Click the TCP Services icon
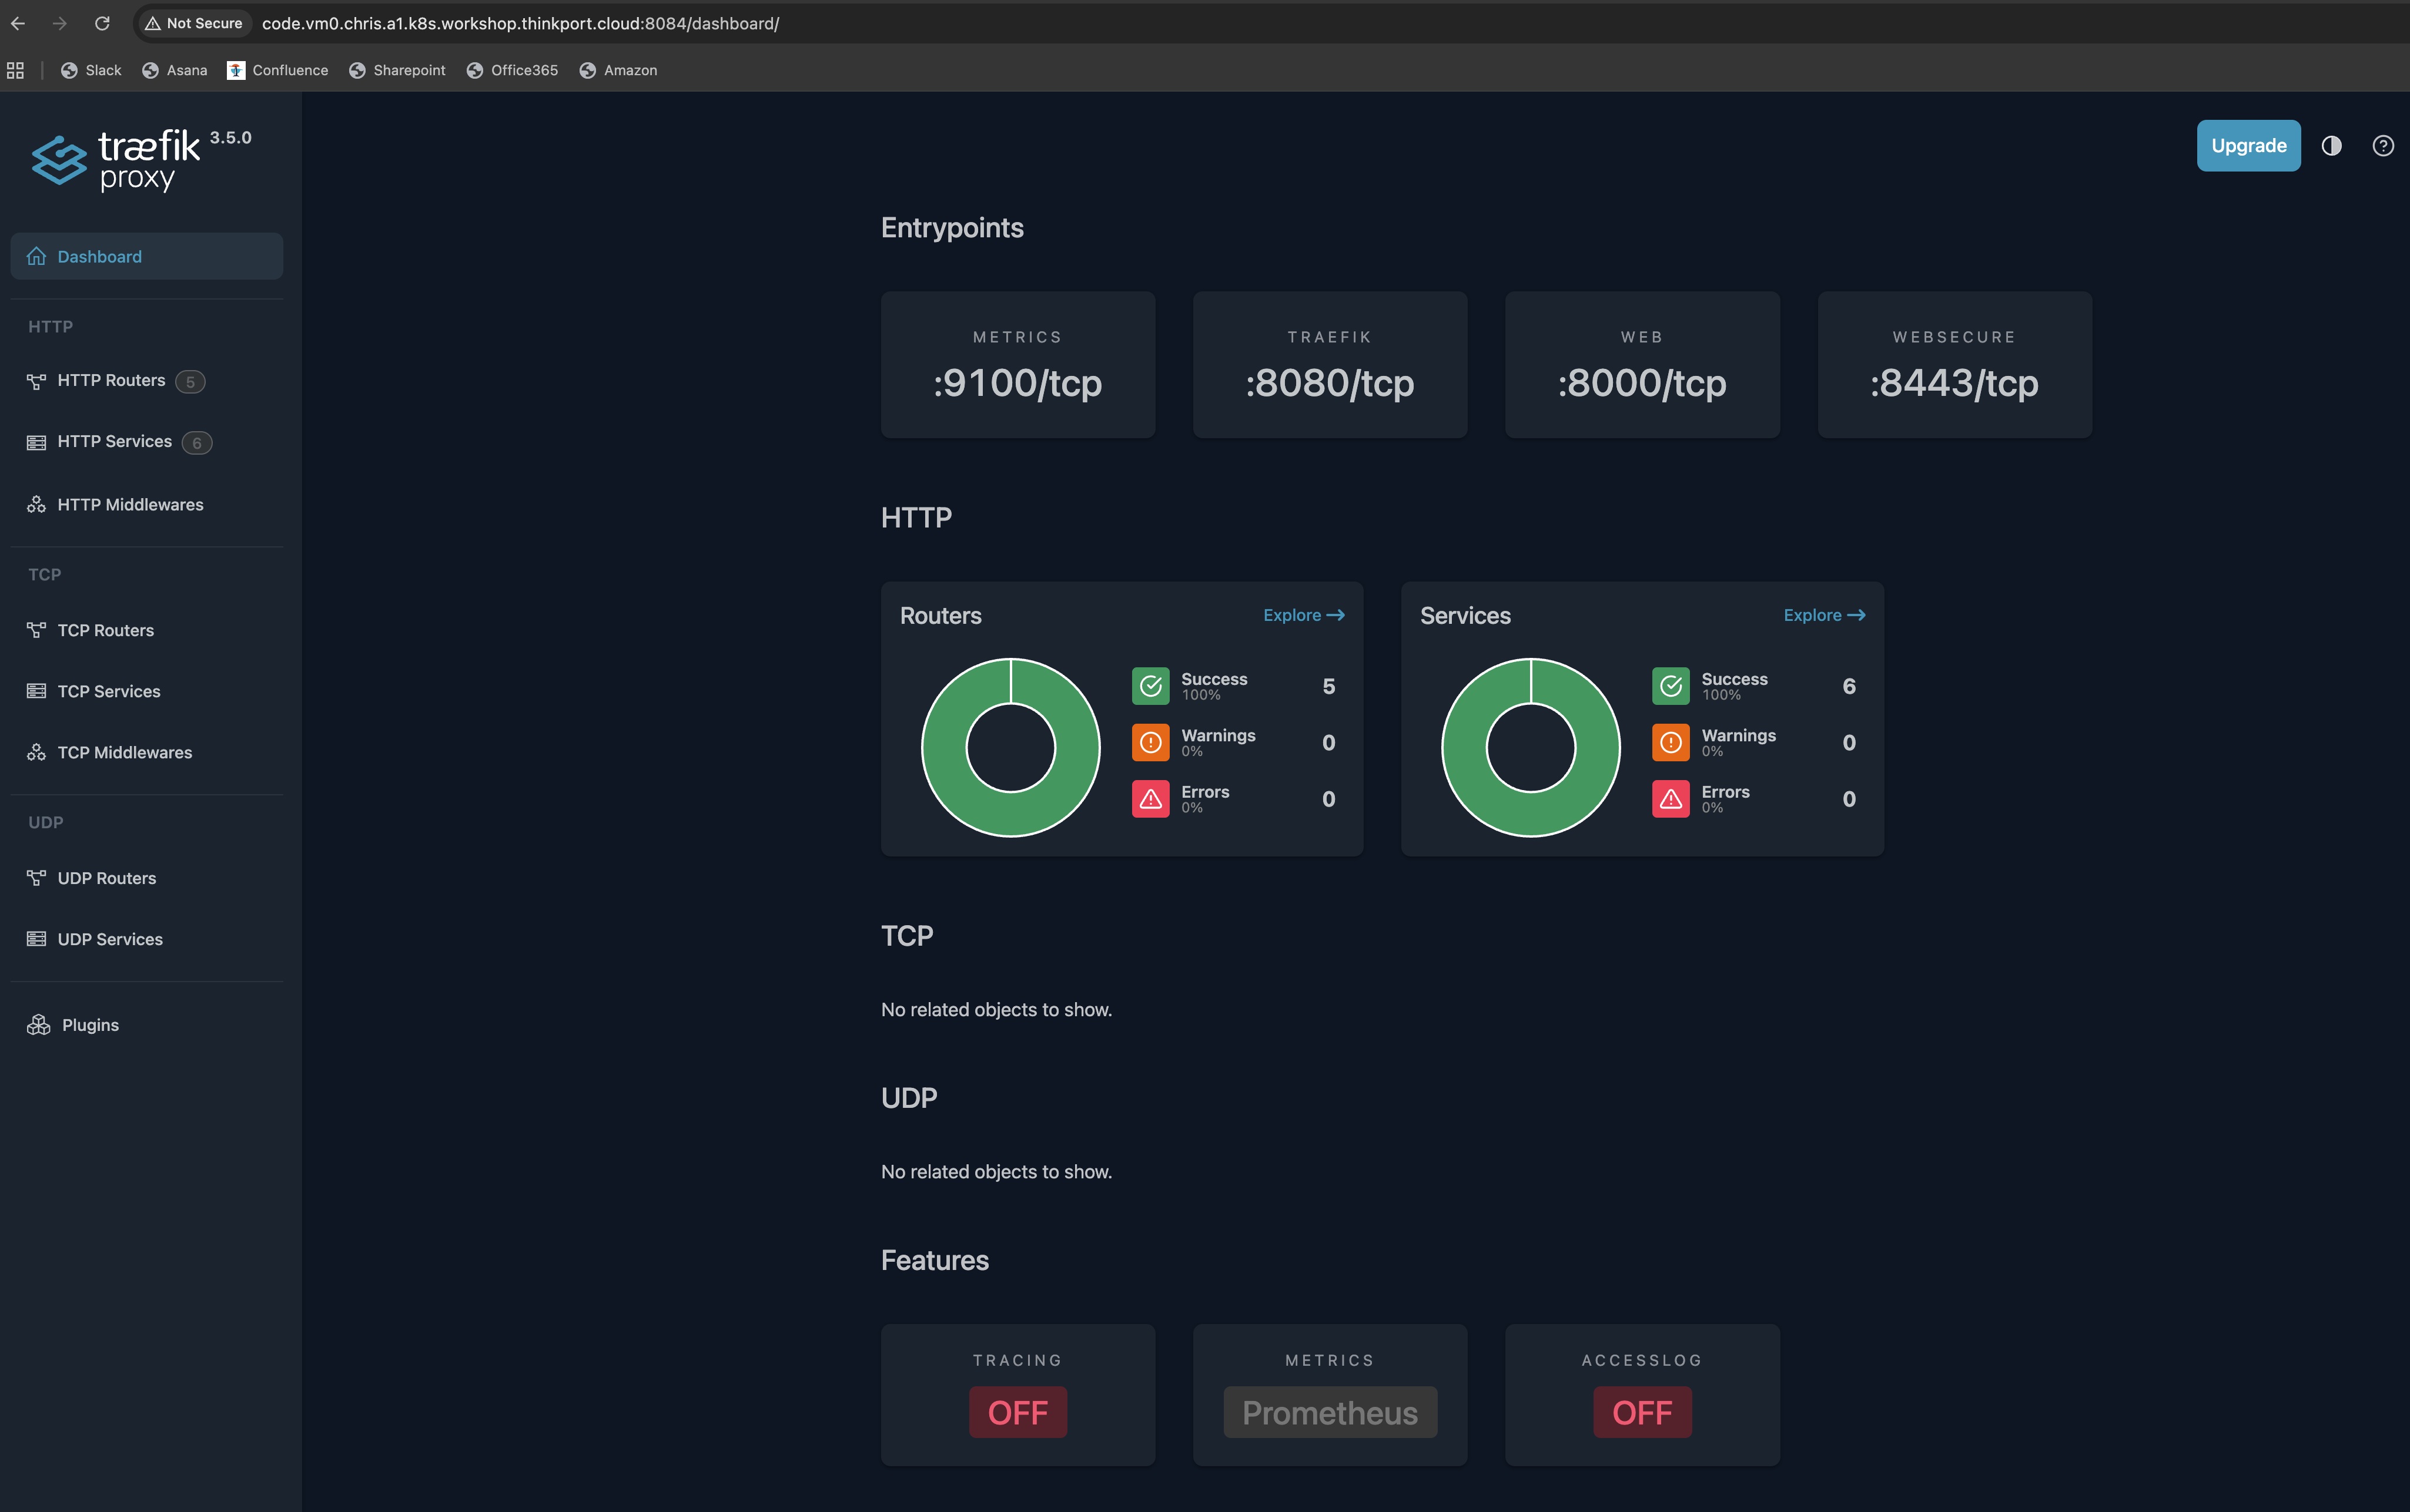This screenshot has width=2410, height=1512. pos(36,691)
